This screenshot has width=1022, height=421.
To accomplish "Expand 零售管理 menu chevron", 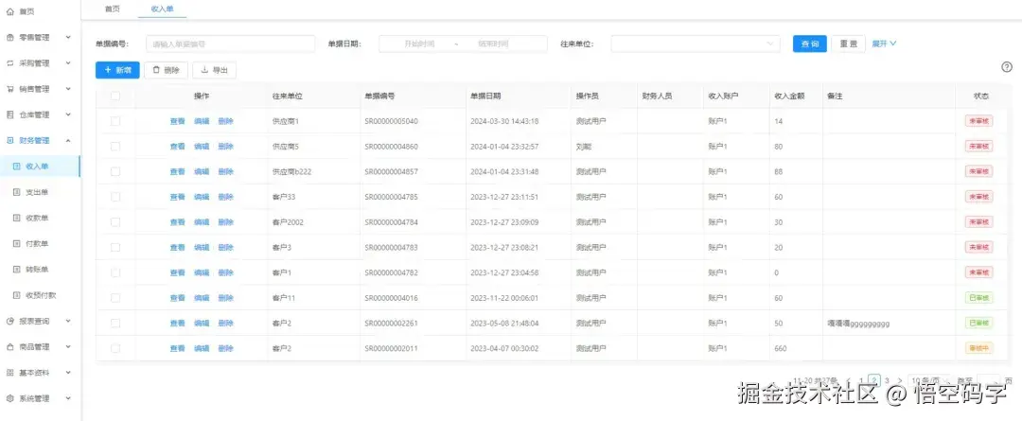I will point(68,38).
